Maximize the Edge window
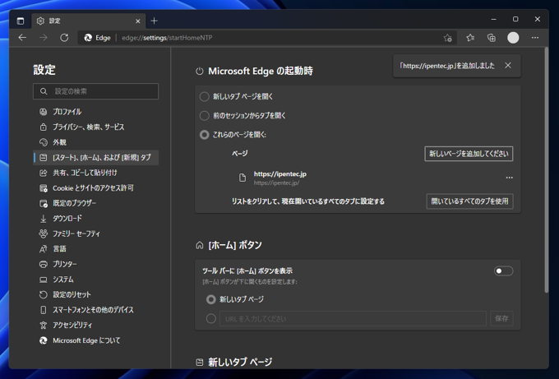This screenshot has height=379, width=559. 515,19
